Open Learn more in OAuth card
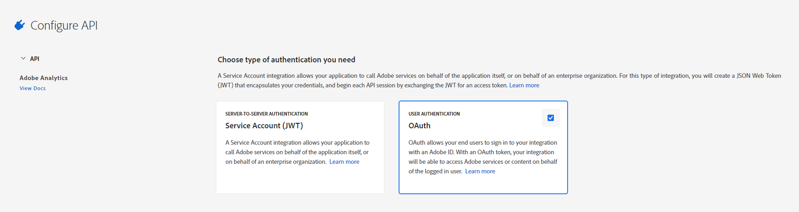799x212 pixels. point(480,171)
